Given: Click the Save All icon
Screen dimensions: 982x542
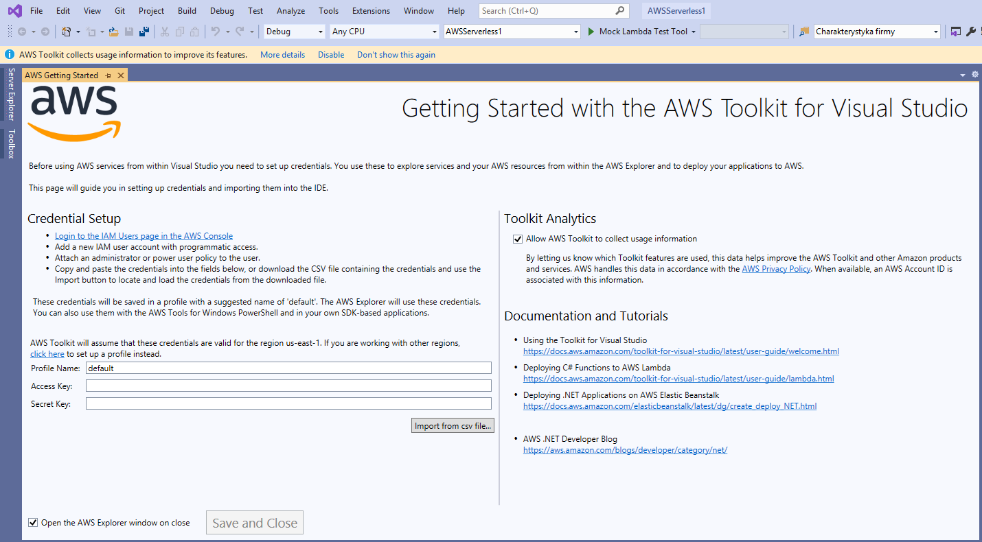Looking at the screenshot, I should pyautogui.click(x=144, y=32).
